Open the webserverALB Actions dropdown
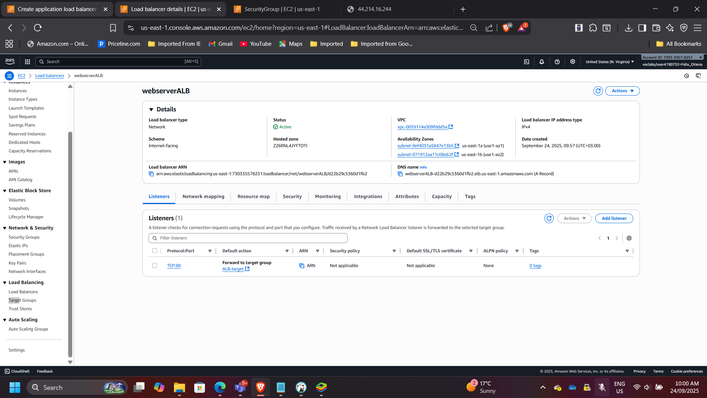Image resolution: width=707 pixels, height=398 pixels. point(622,91)
